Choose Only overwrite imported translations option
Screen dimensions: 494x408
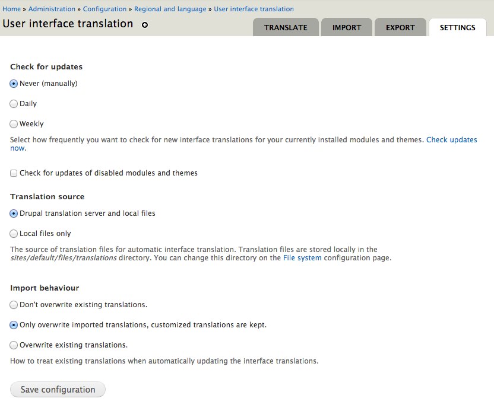click(x=14, y=325)
